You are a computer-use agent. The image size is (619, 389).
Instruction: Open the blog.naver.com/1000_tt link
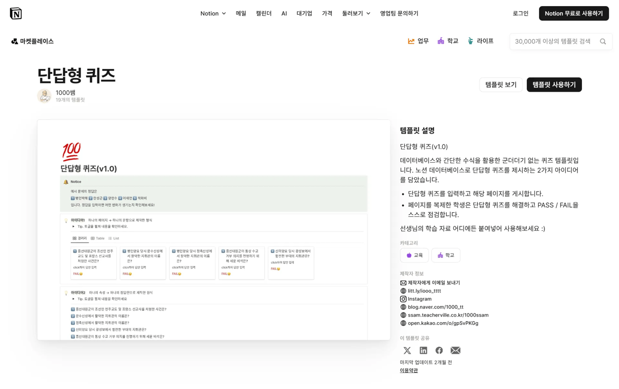[432, 307]
